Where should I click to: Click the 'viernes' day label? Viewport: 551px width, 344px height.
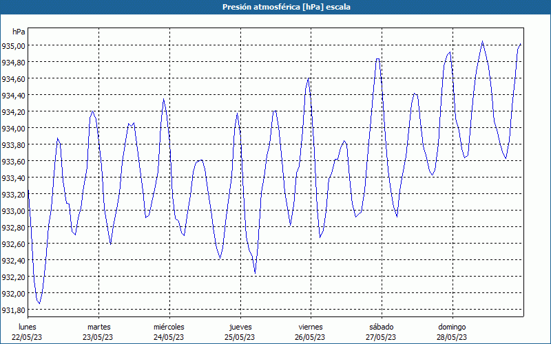pos(311,327)
